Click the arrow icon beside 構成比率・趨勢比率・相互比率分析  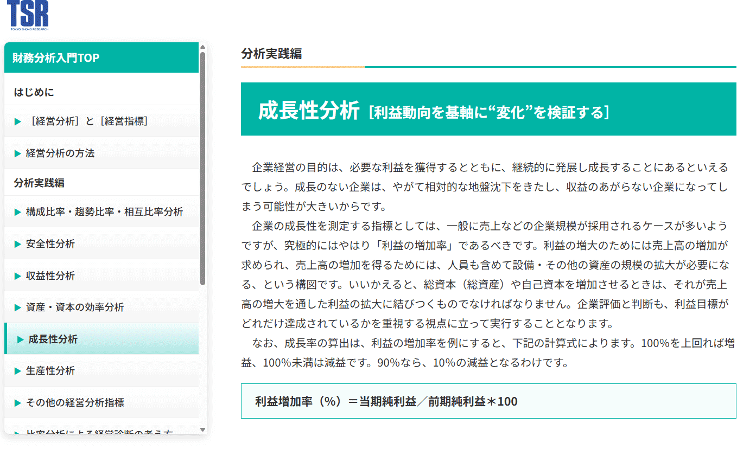coord(16,212)
